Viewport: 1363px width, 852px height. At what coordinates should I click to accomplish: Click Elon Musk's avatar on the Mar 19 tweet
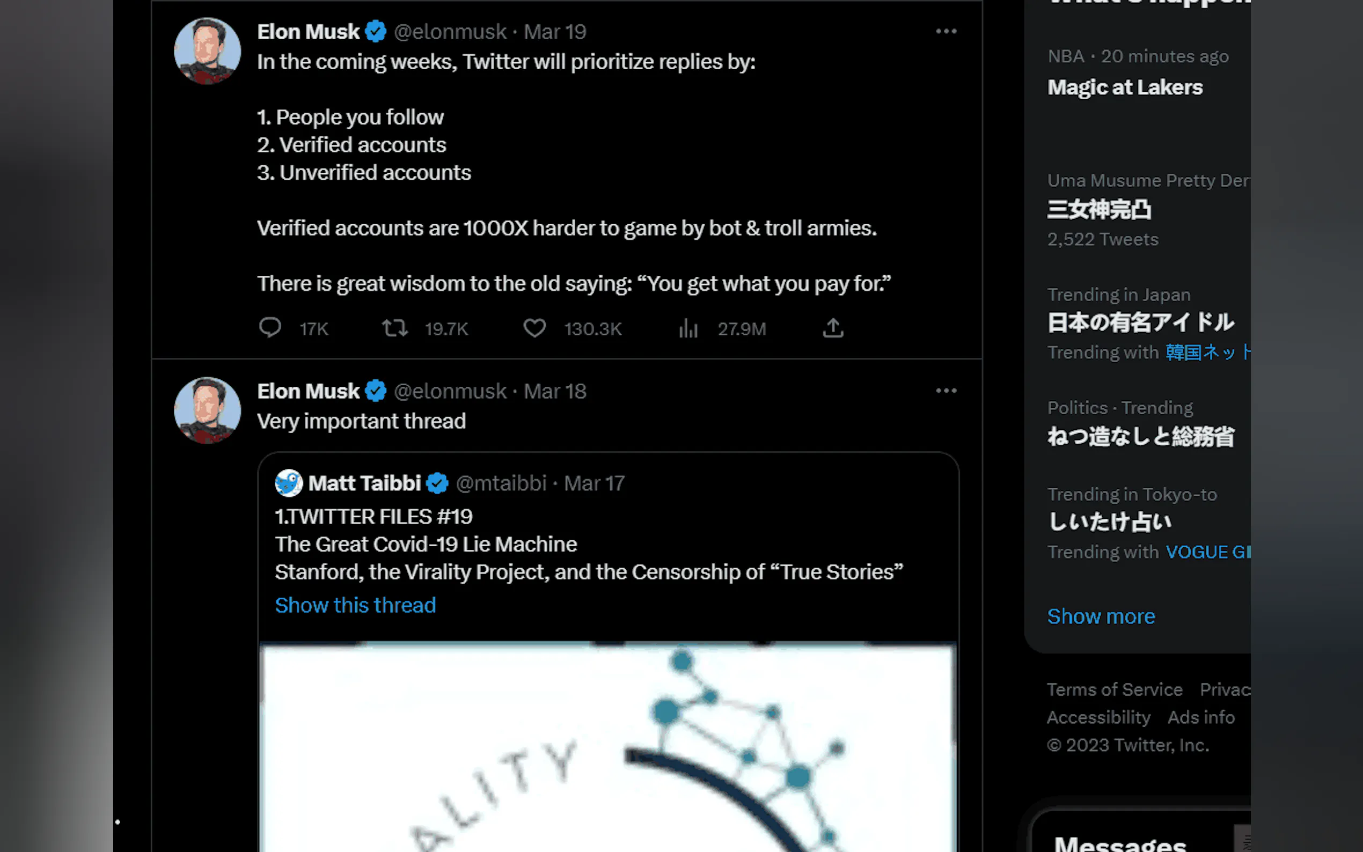[207, 52]
